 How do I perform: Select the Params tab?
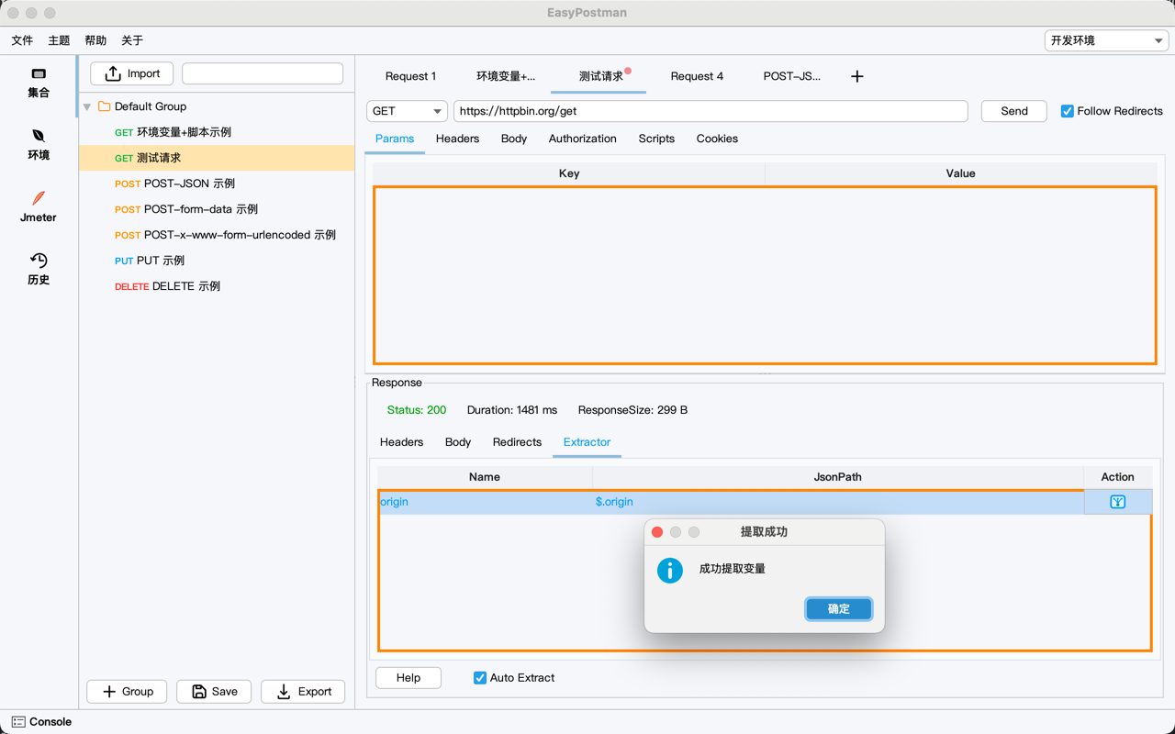[395, 139]
